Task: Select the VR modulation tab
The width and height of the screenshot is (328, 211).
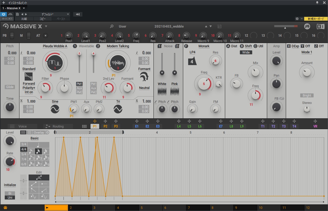Action: [315, 126]
